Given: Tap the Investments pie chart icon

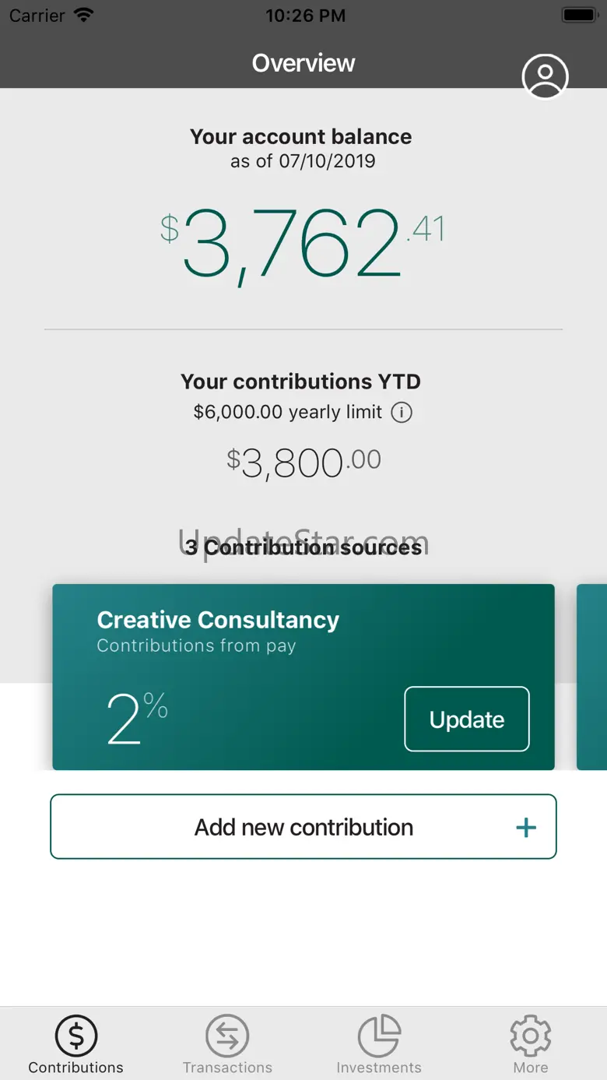Looking at the screenshot, I should click(x=379, y=1035).
